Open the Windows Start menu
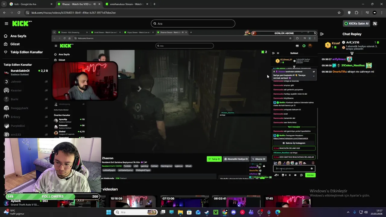Viewport: 386px width, 217px height. click(109, 212)
